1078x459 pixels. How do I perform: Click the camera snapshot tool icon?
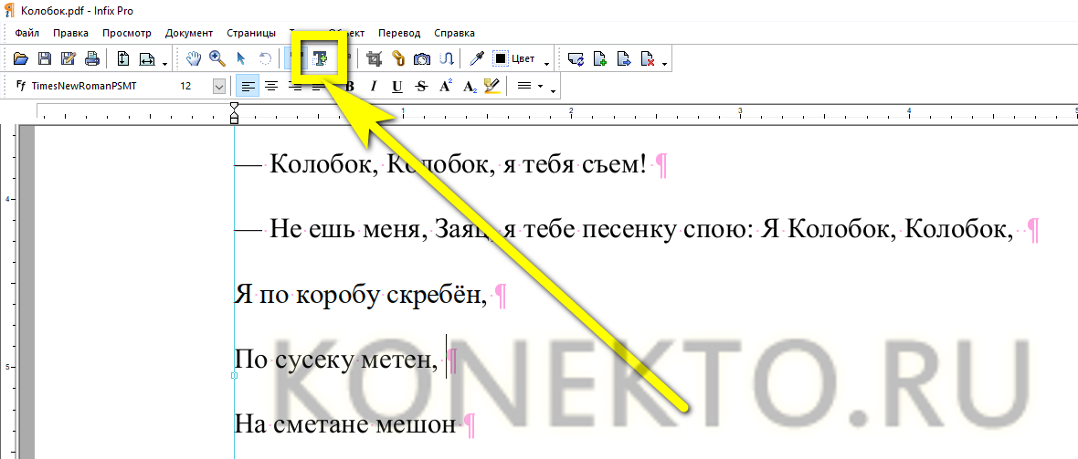[422, 59]
